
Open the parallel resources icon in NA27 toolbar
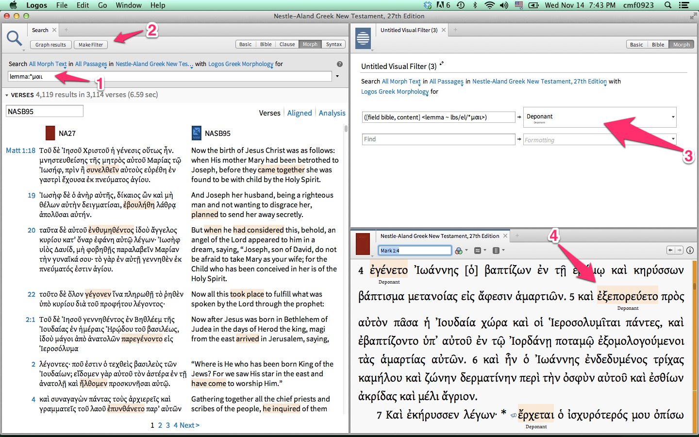(478, 251)
